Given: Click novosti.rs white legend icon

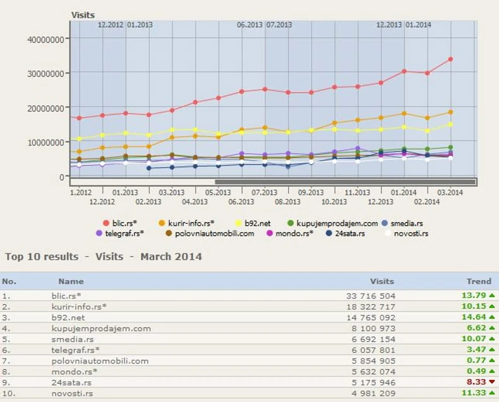Looking at the screenshot, I should pyautogui.click(x=389, y=234).
